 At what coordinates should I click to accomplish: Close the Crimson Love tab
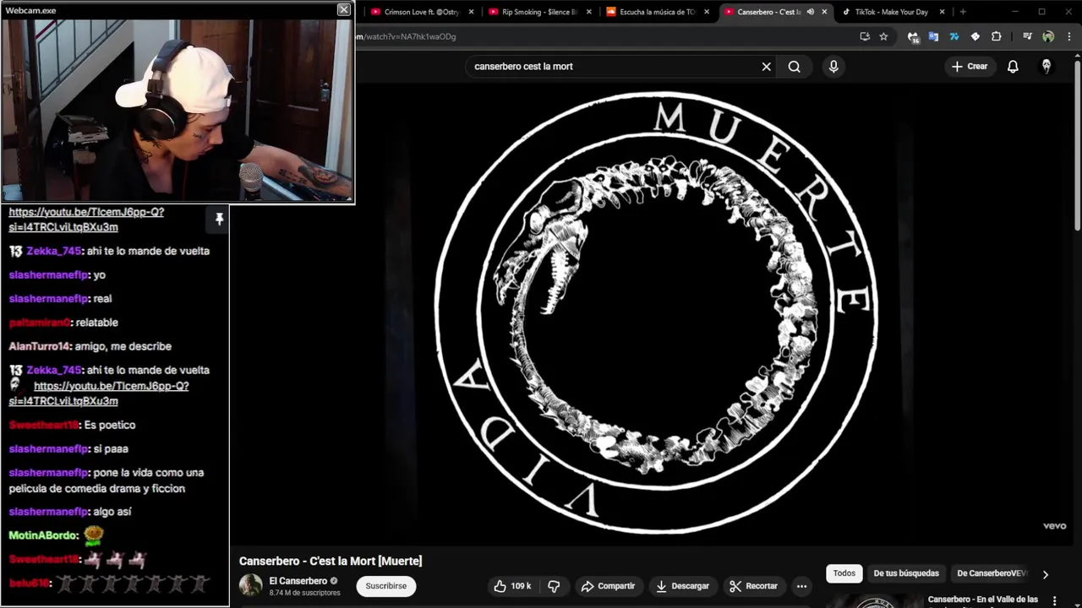(471, 12)
